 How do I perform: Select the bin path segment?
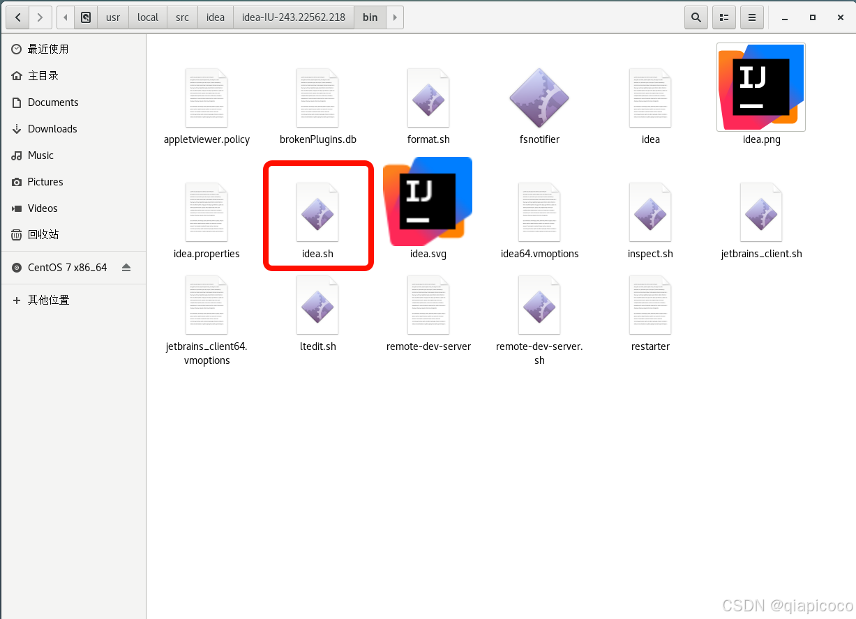[370, 17]
